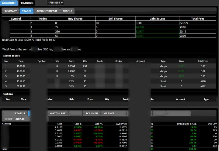
Task: Click the Trades column header
Action: coord(43,19)
